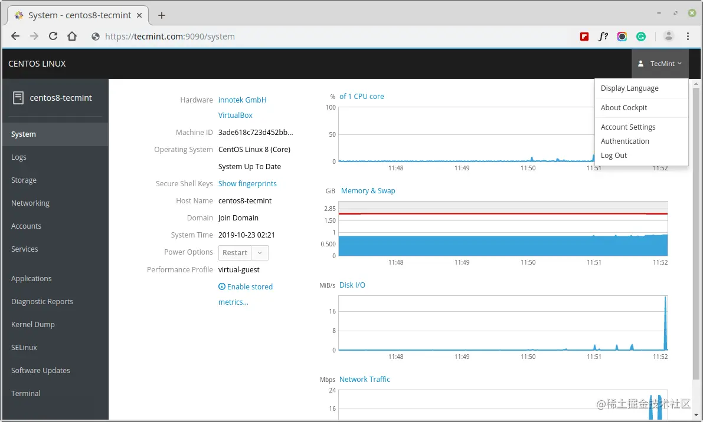This screenshot has width=703, height=422.
Task: Open the browser three-dot menu
Action: coord(688,37)
